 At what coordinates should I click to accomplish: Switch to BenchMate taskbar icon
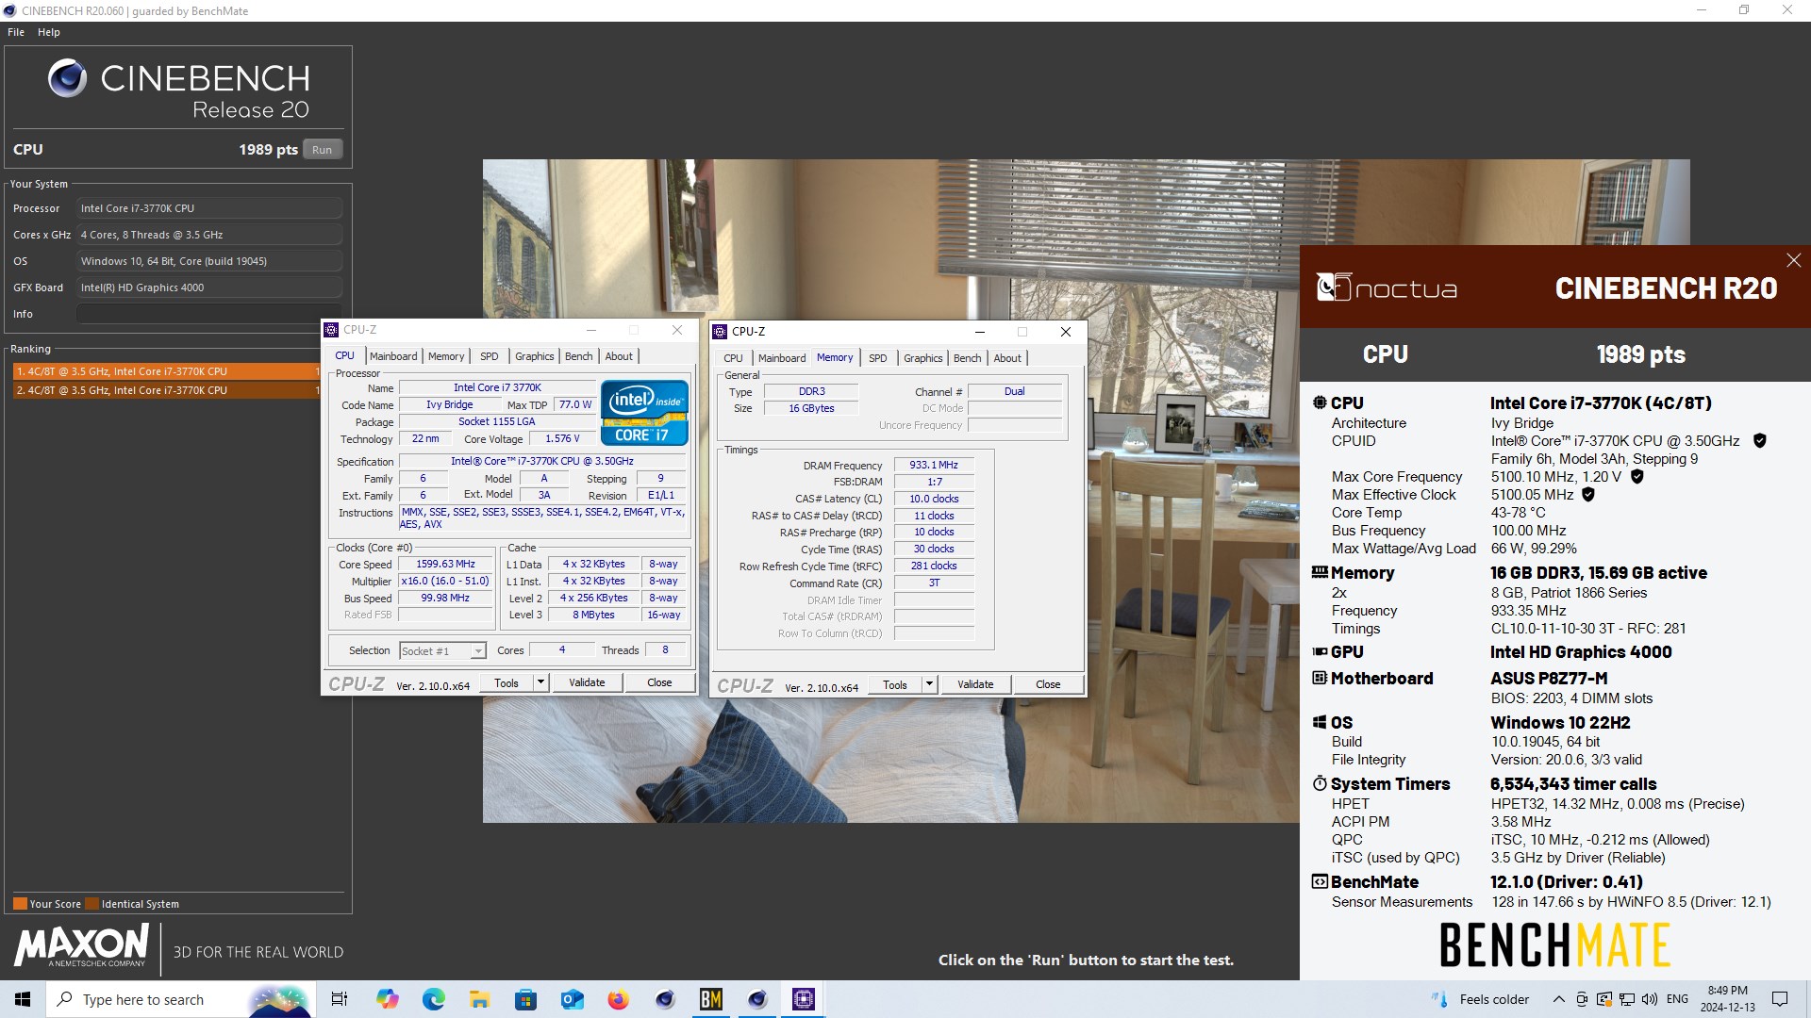click(711, 999)
